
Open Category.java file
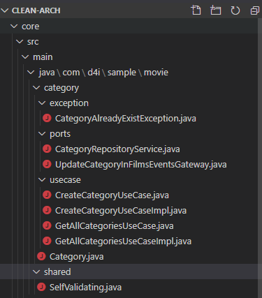pos(77,257)
